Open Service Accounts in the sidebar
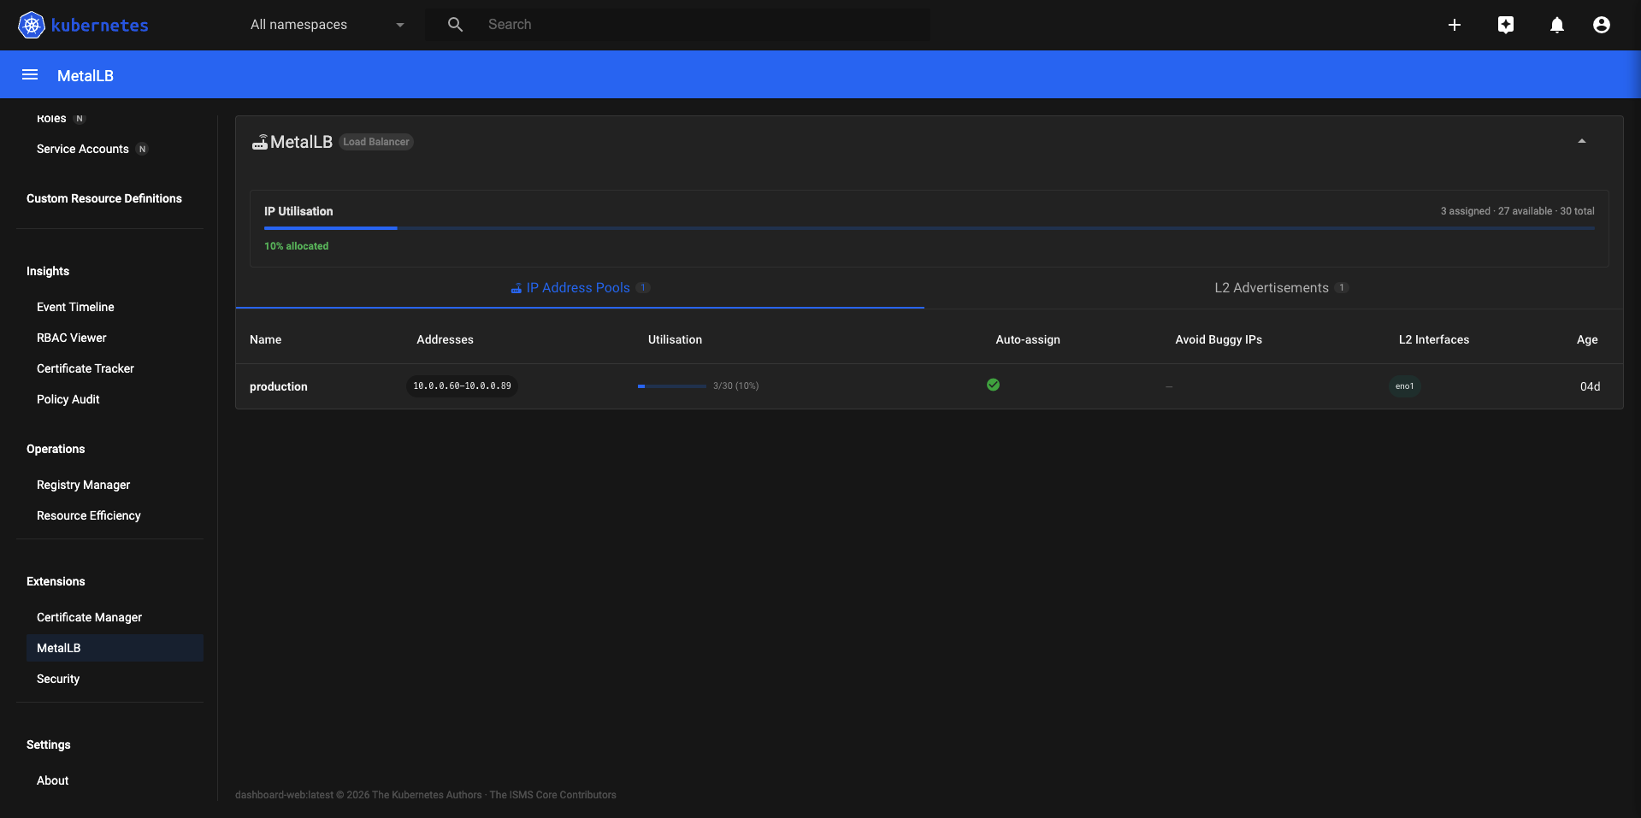 [83, 149]
